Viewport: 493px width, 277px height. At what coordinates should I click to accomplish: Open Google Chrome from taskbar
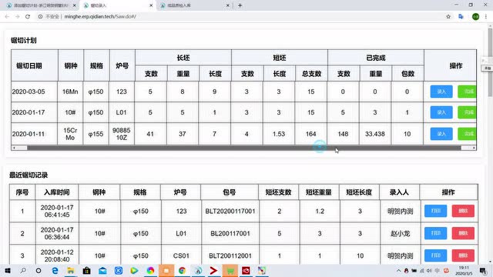point(182,271)
